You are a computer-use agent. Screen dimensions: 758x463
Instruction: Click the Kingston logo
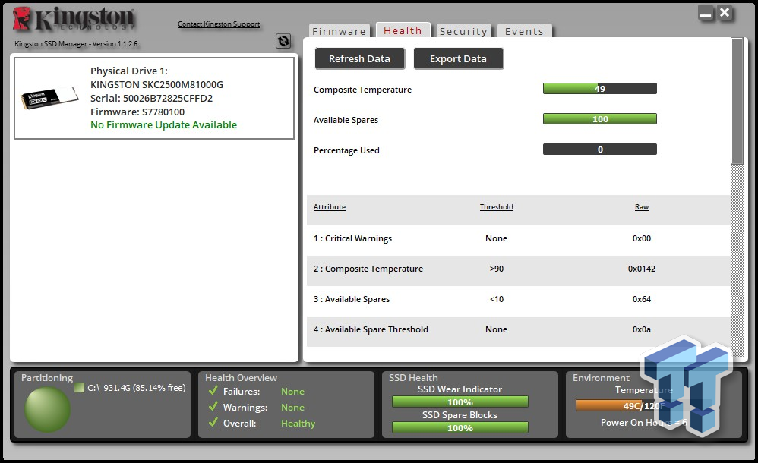pyautogui.click(x=74, y=19)
